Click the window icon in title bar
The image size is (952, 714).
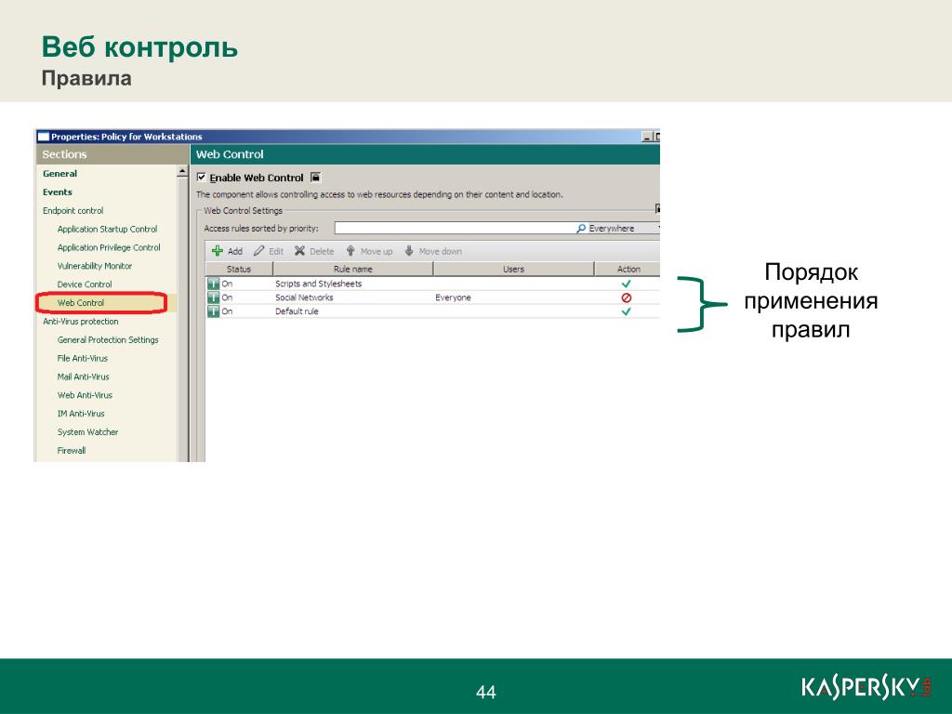pos(43,137)
